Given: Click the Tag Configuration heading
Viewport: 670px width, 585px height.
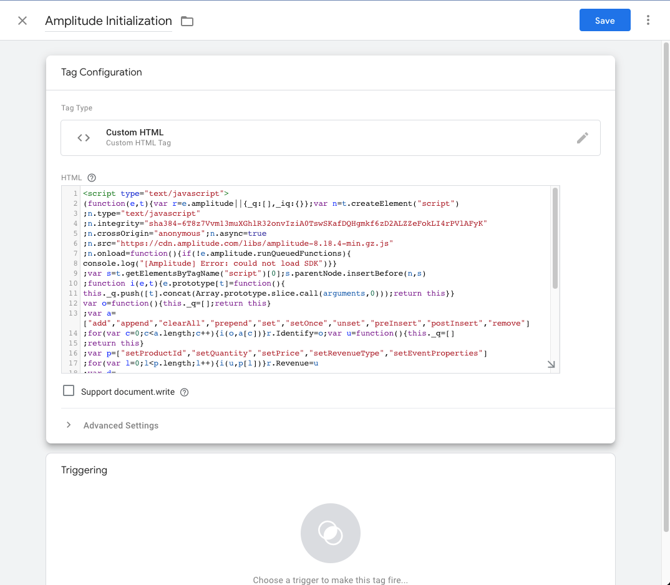Looking at the screenshot, I should coord(101,72).
